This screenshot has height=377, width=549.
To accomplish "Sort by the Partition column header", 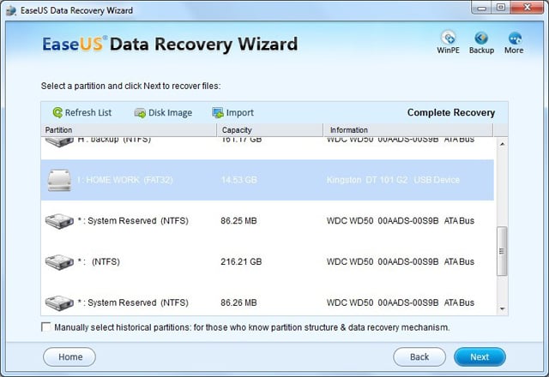I will [x=129, y=130].
